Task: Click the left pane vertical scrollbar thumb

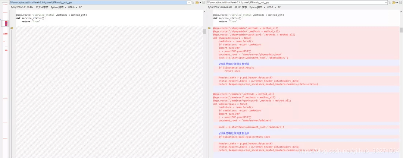Action: click(x=204, y=31)
